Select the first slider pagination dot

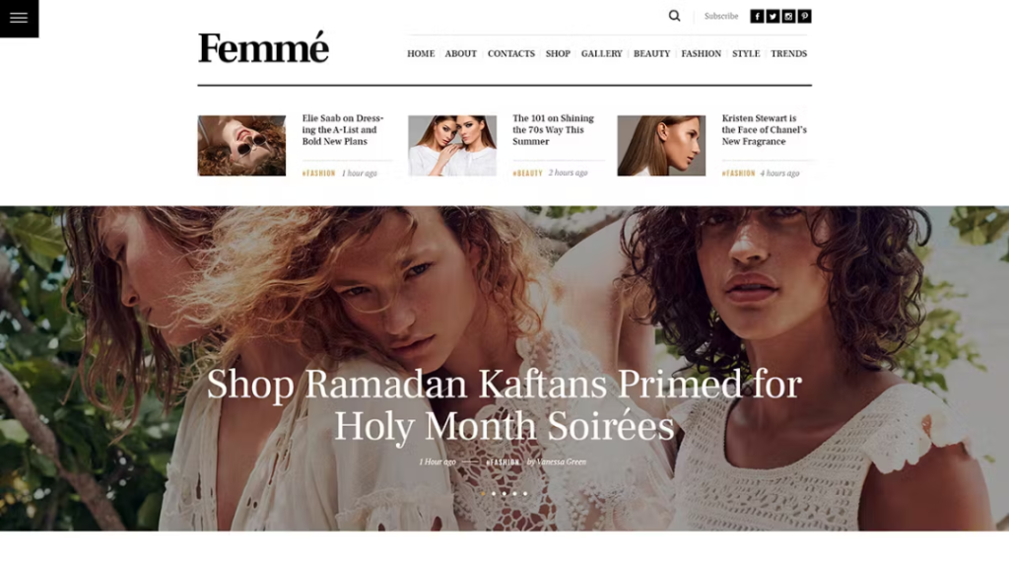(483, 493)
